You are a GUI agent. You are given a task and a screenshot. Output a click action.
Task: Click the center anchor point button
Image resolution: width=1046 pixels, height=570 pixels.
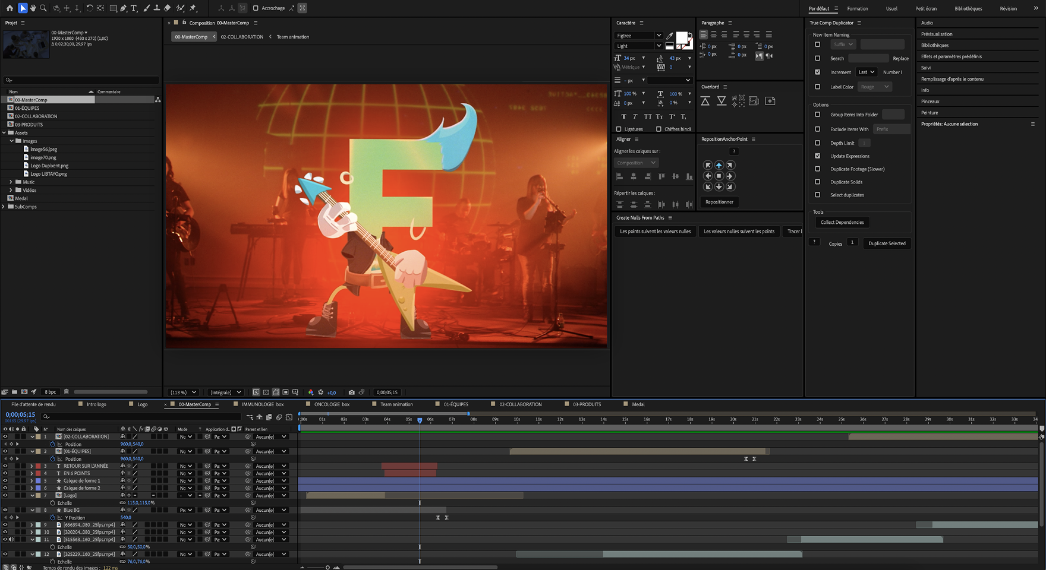click(x=719, y=176)
